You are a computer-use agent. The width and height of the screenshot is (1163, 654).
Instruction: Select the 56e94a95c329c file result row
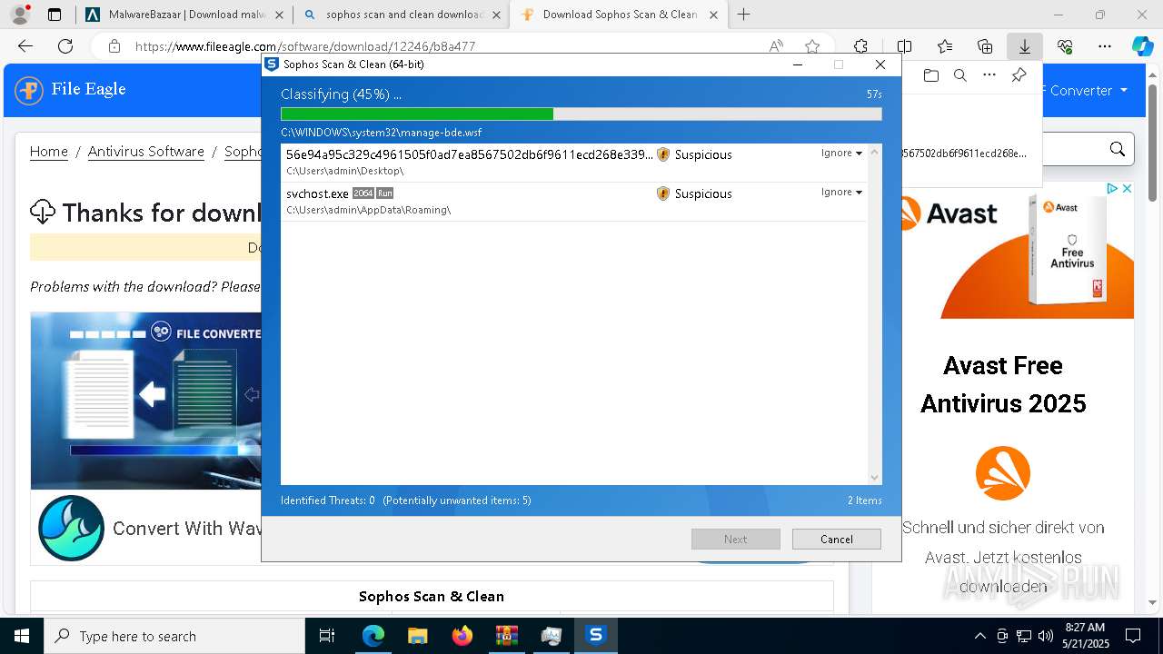click(x=574, y=163)
